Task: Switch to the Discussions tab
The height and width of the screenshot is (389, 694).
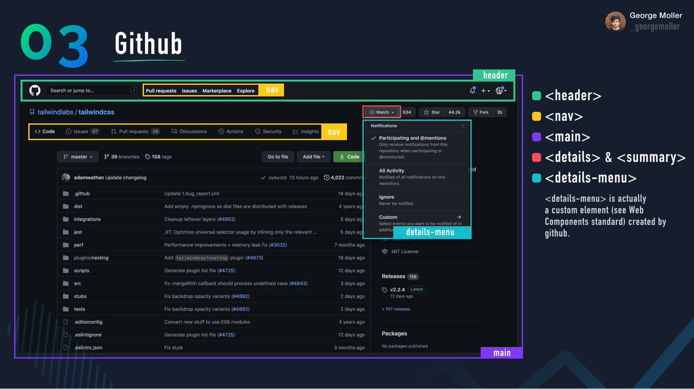Action: (189, 131)
